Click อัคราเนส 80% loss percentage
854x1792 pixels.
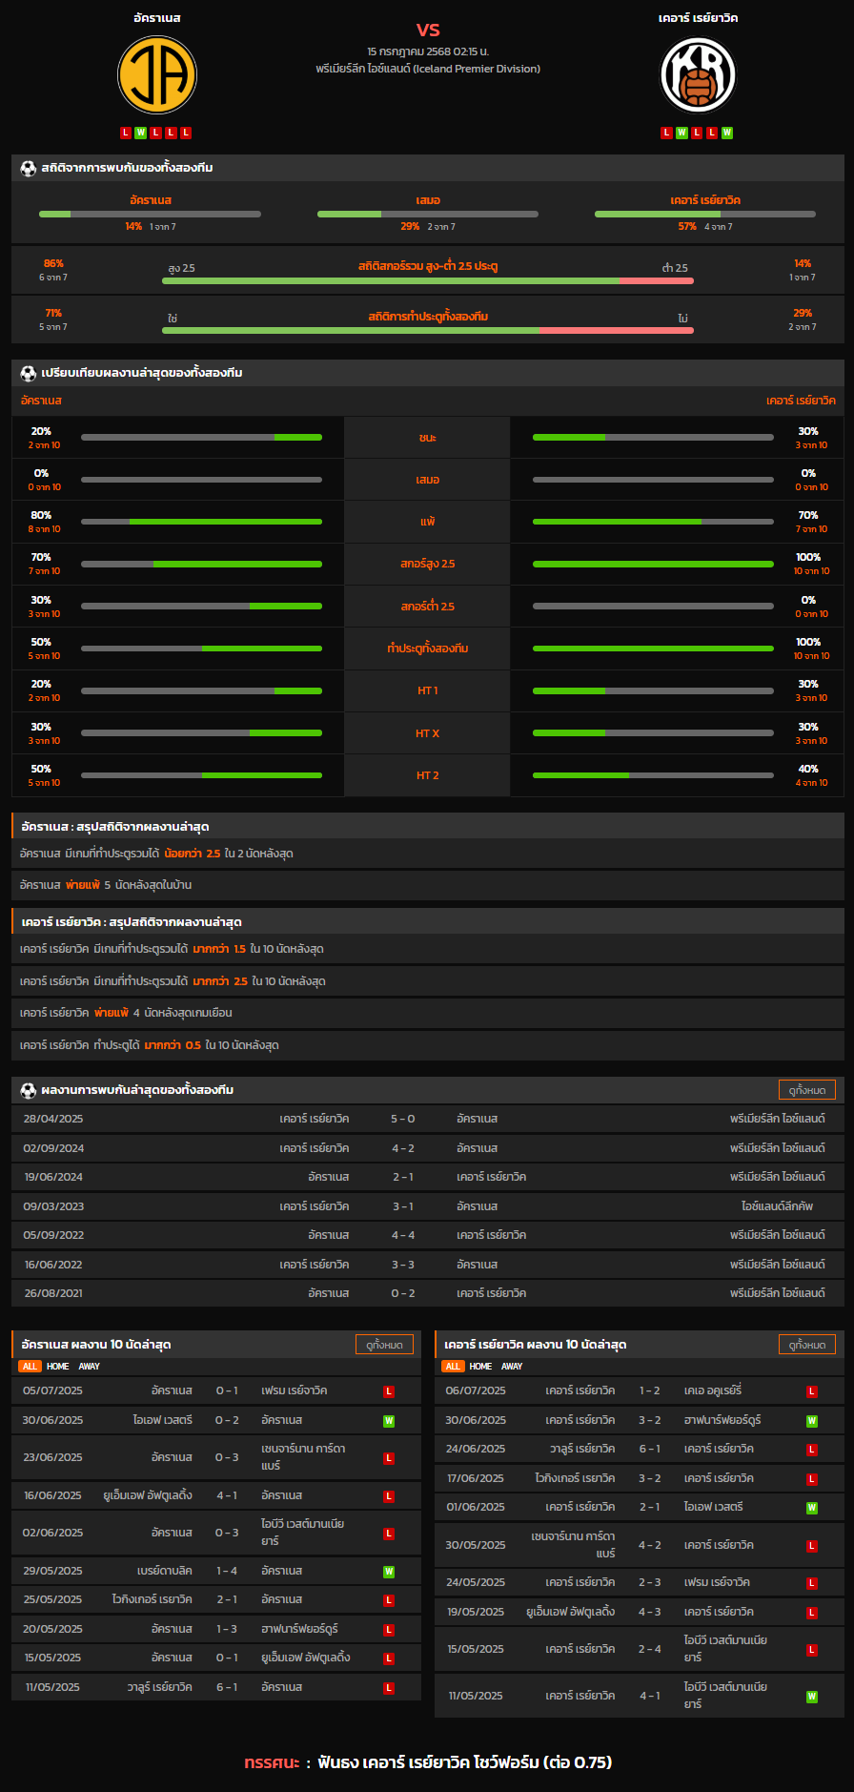coord(41,516)
